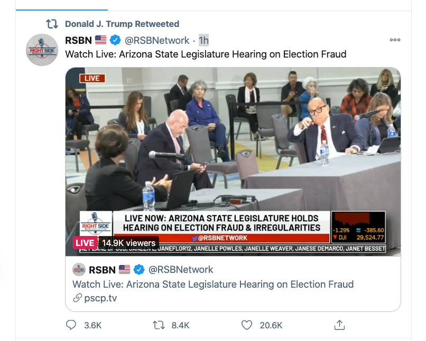
Task: Click the 1h timestamp
Action: tap(203, 41)
